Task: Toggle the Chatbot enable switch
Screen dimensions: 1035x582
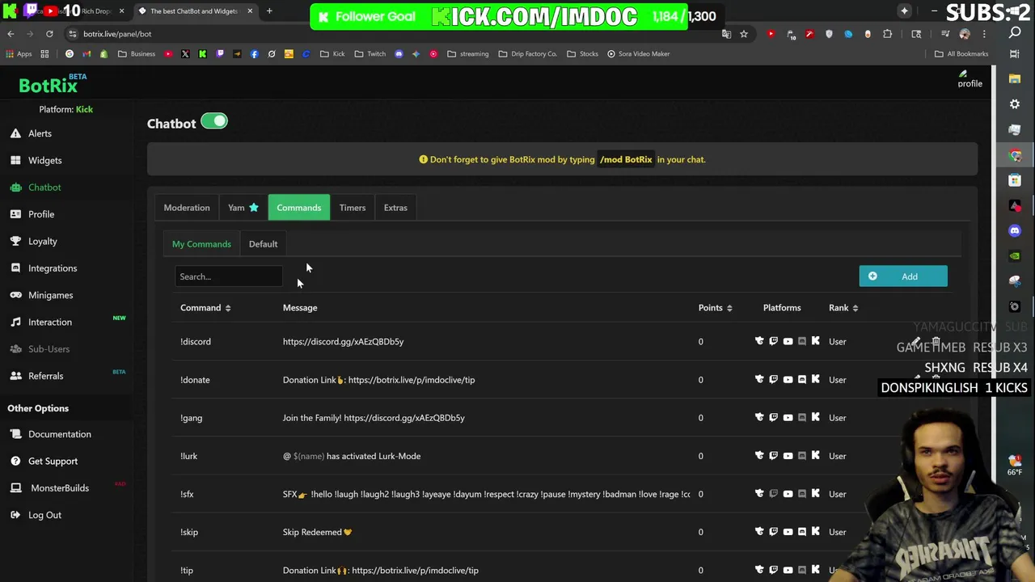Action: (214, 121)
